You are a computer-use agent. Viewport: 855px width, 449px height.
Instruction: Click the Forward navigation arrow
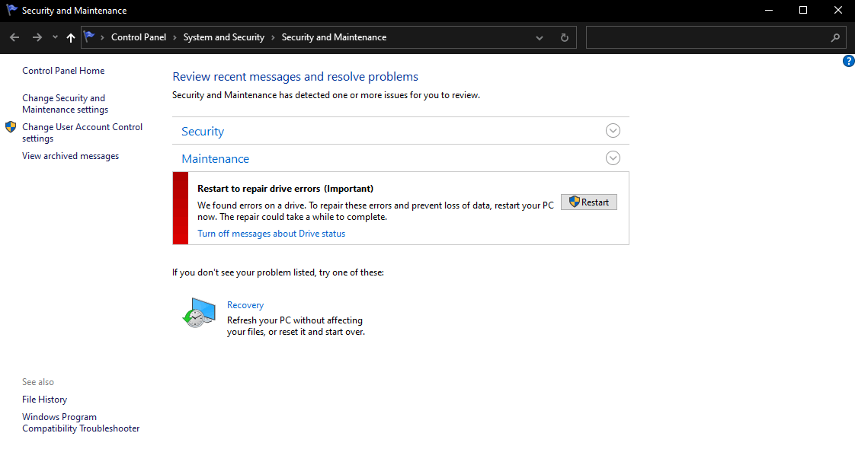tap(37, 37)
